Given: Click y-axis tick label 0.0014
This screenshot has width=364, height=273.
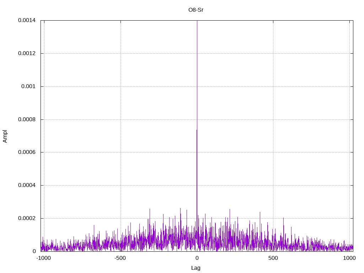Looking at the screenshot, I should pyautogui.click(x=27, y=20).
